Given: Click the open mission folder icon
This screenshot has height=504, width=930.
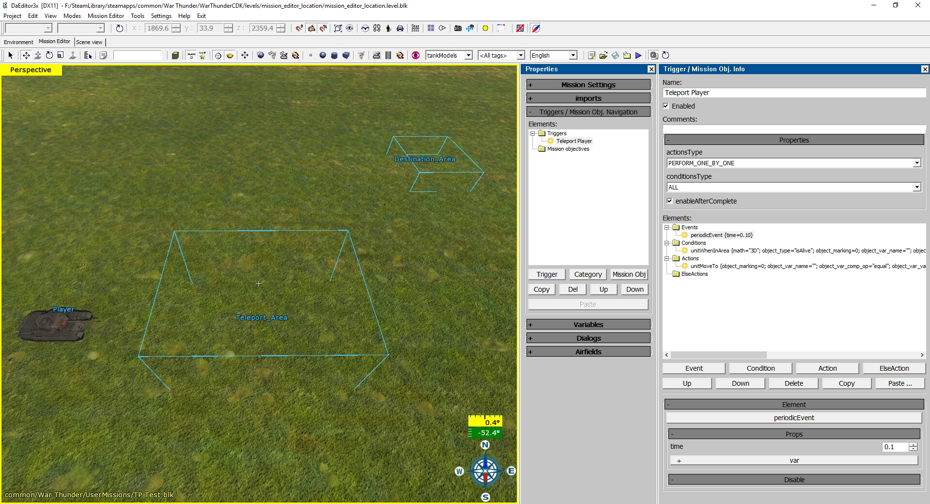Looking at the screenshot, I should pyautogui.click(x=604, y=55).
